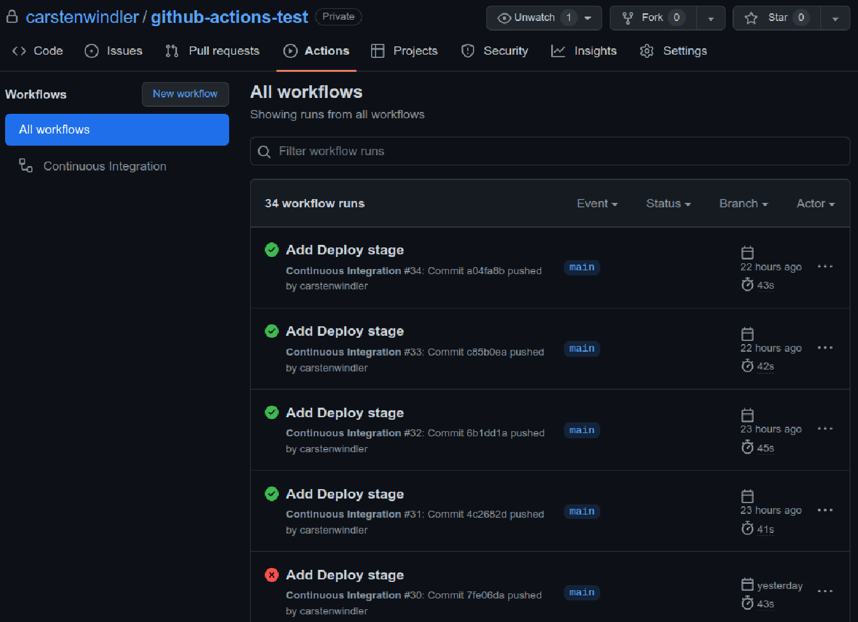Open options menu for run #30
The height and width of the screenshot is (622, 858).
[825, 591]
